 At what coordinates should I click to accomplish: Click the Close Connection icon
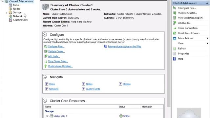(x=175, y=28)
